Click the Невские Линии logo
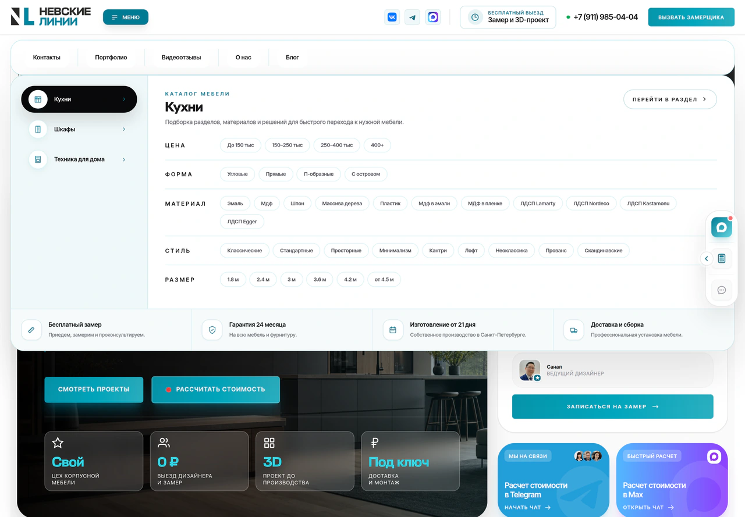 51,17
